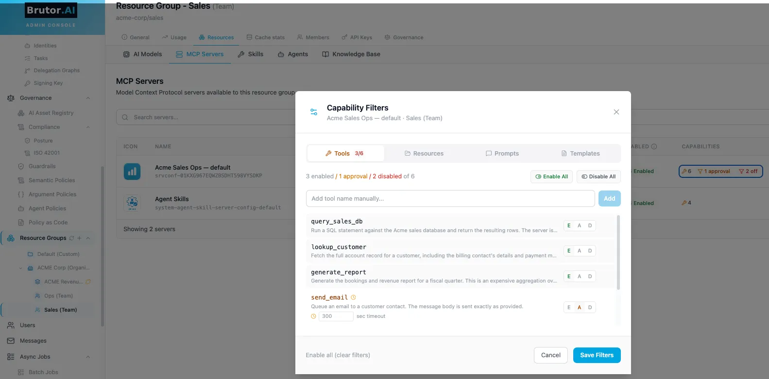The image size is (769, 379).
Task: Click the Acme Sales Ops server chart icon
Action: click(132, 171)
